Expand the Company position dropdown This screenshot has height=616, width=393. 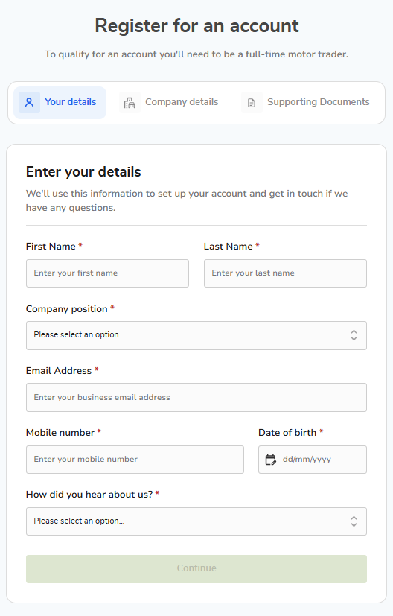(x=196, y=335)
